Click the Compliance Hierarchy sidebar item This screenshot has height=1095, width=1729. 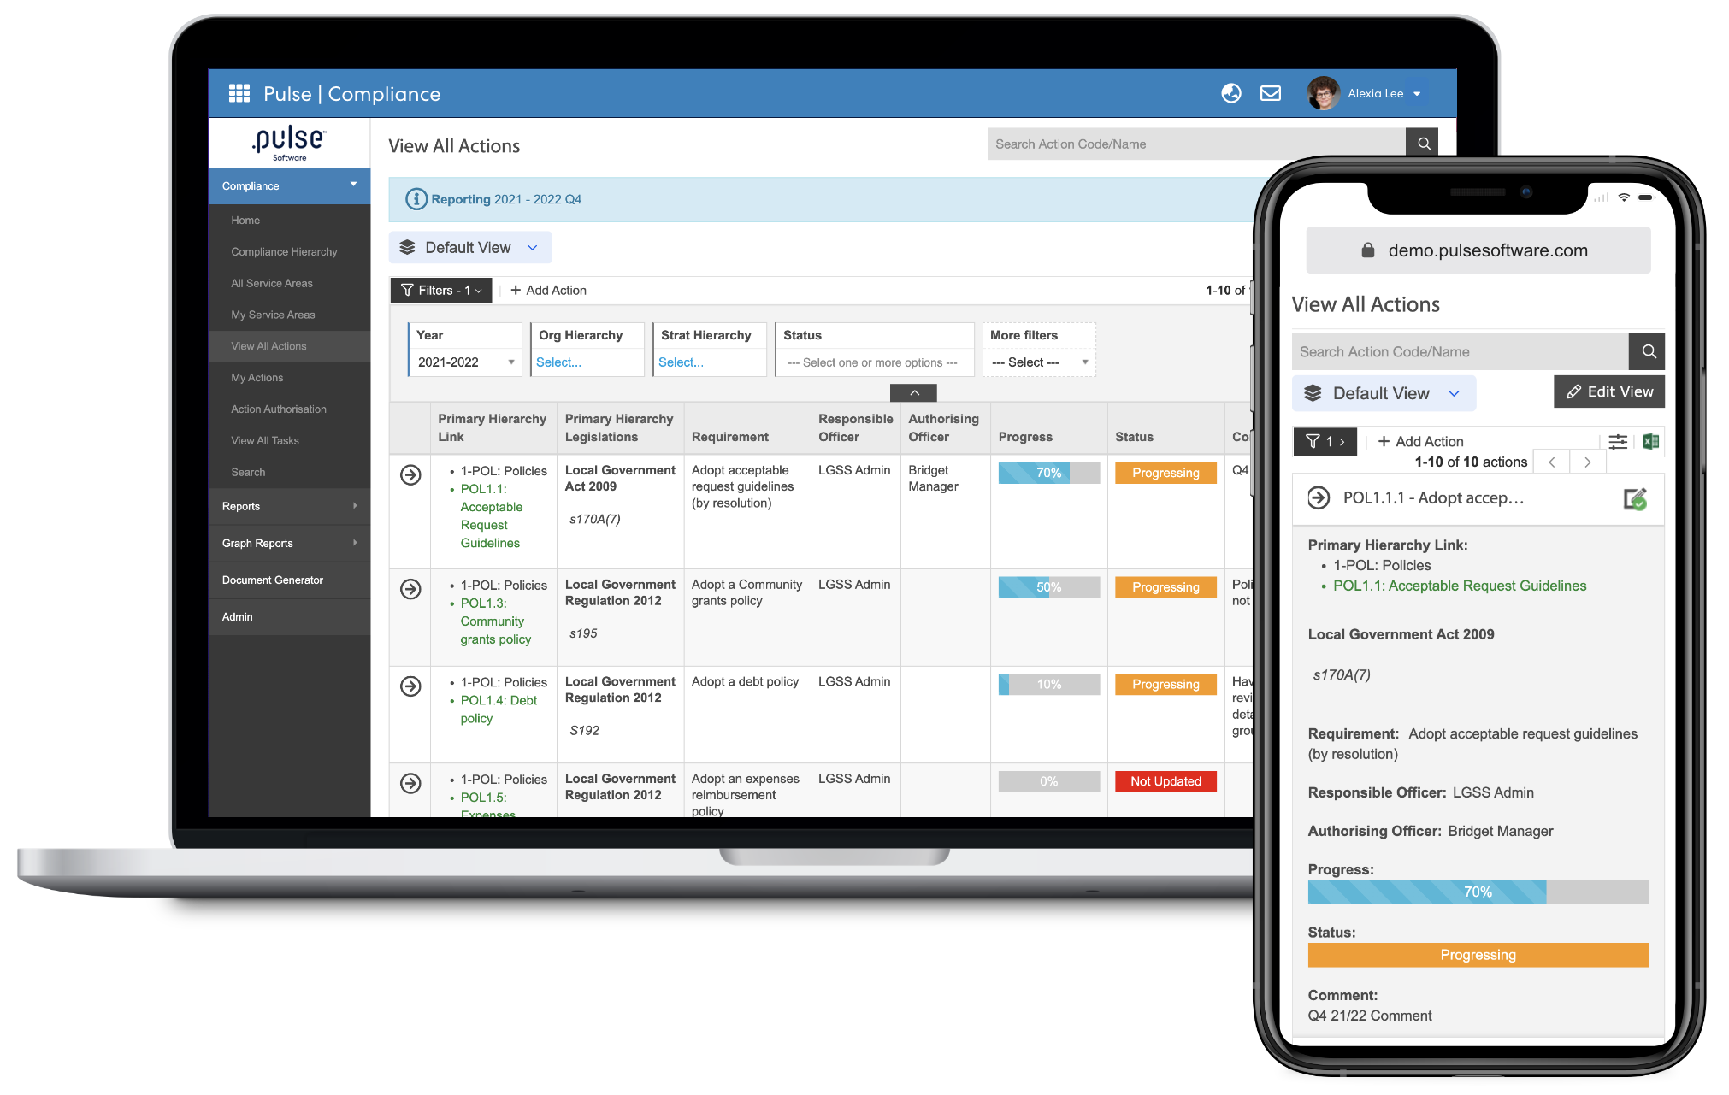pos(284,252)
